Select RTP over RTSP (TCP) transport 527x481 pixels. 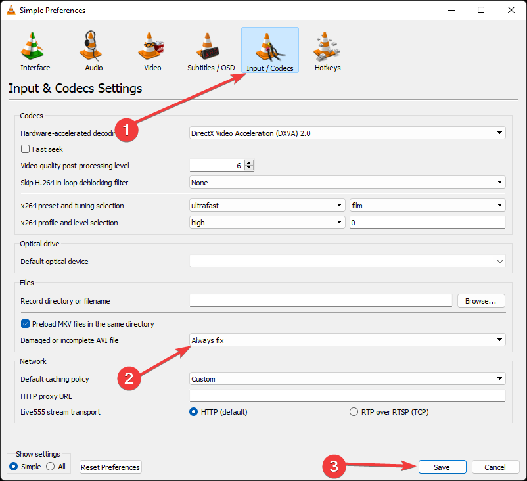(x=353, y=411)
